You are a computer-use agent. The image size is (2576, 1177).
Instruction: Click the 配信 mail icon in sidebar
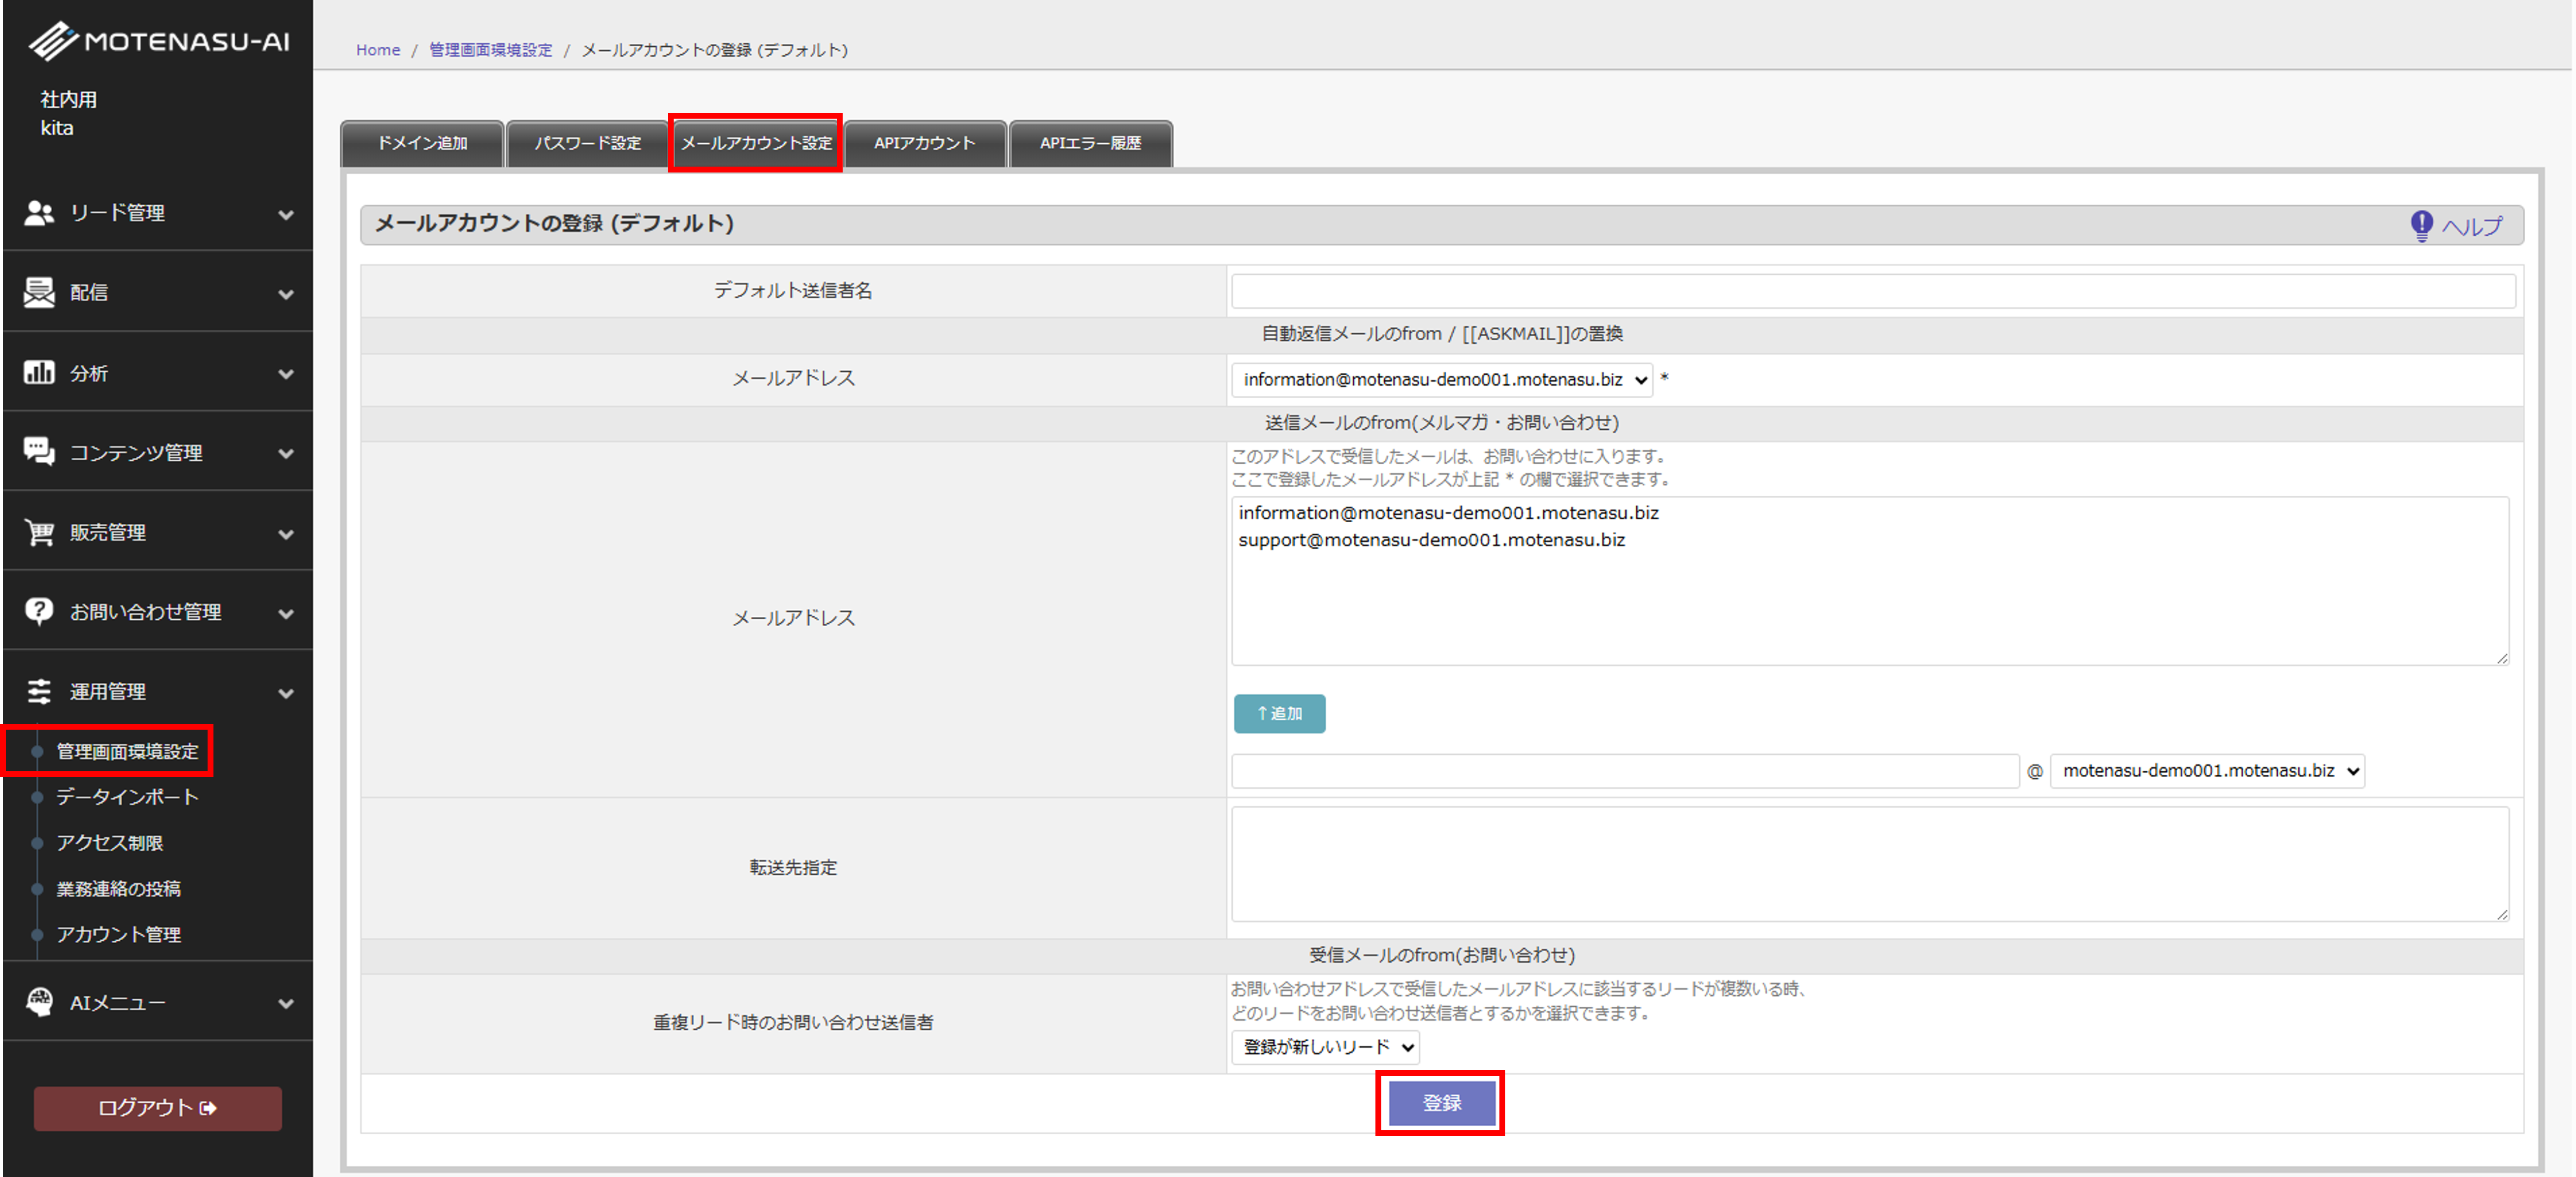click(39, 292)
